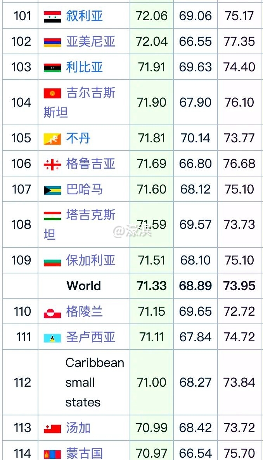The width and height of the screenshot is (263, 460).
Task: Open the 格陵兰 link
Action: tap(84, 311)
